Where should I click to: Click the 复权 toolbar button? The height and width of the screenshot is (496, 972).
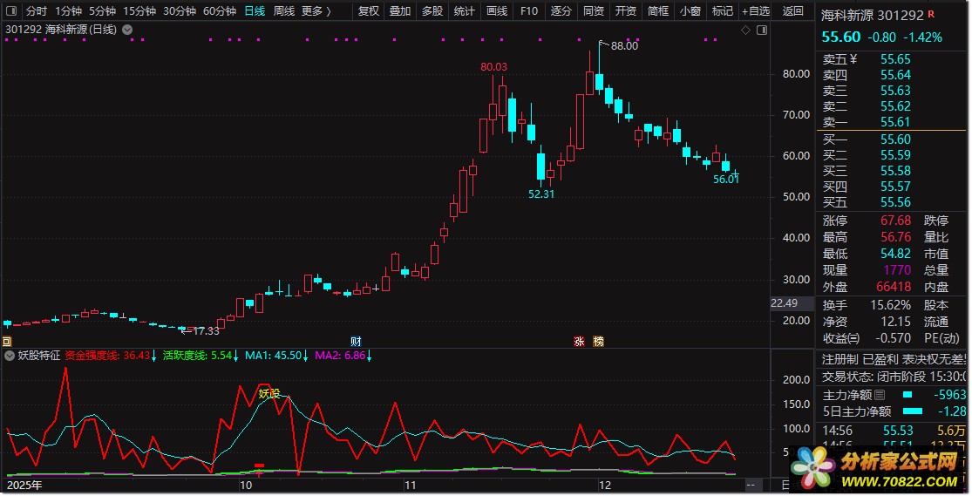(369, 10)
